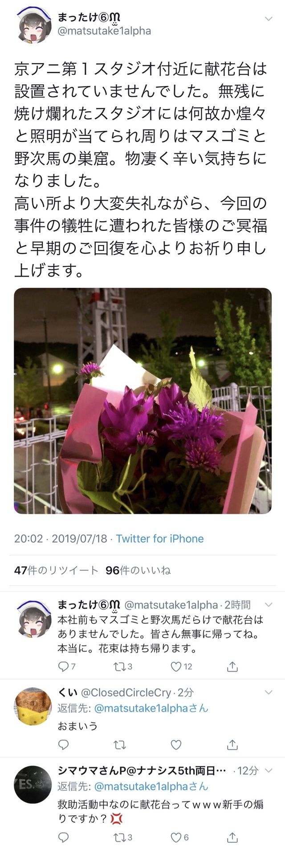This screenshot has height=846, width=285.
Task: Retweet くい's reply
Action: coord(120,745)
